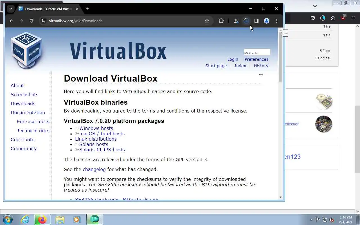
Task: Open Chrome Labs flask icon
Action: 236,21
